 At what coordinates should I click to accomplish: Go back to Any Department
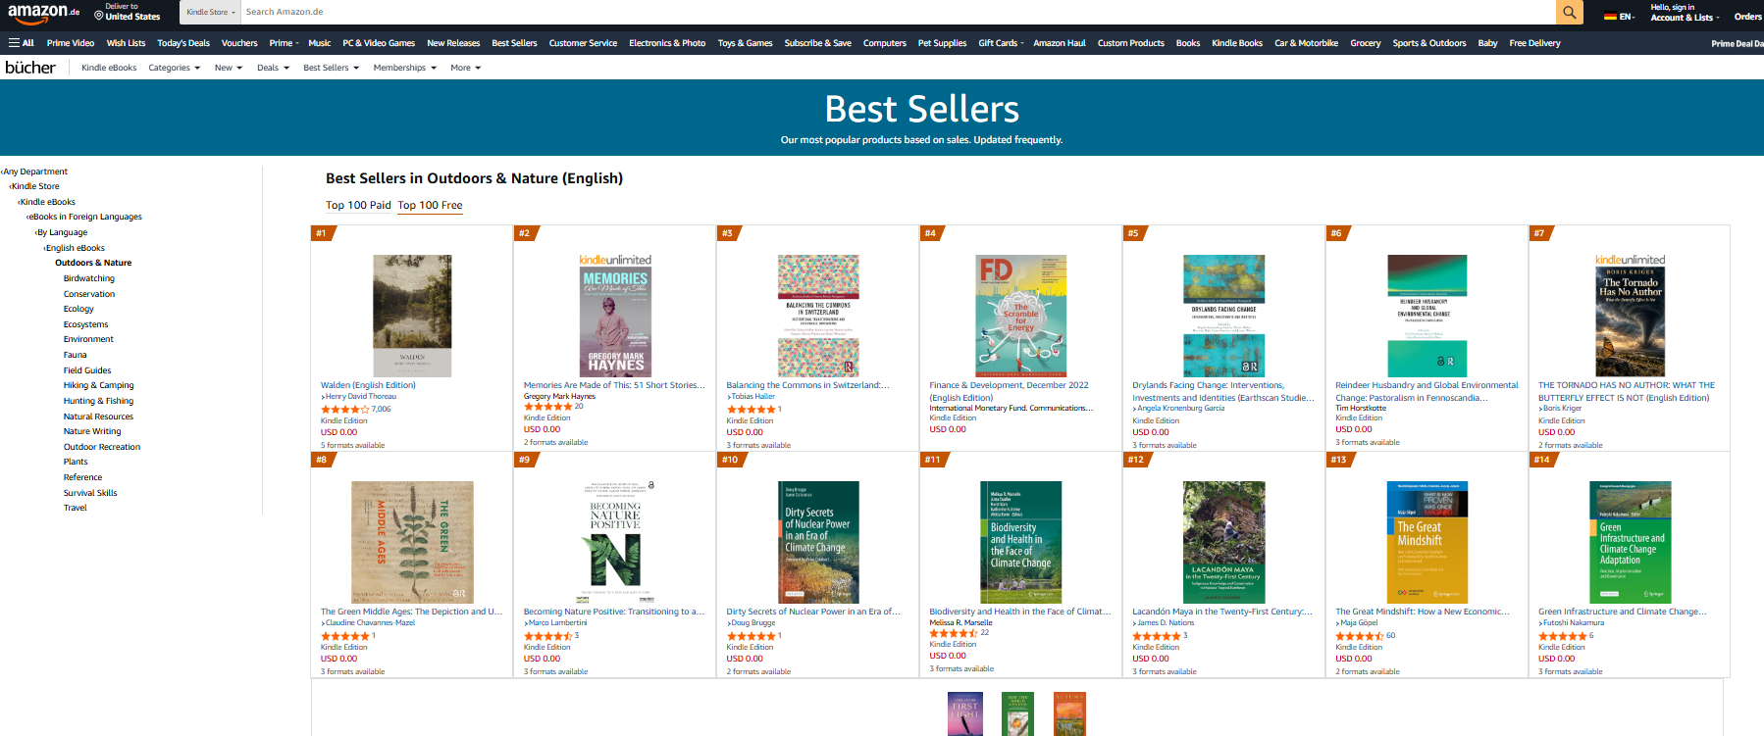pyautogui.click(x=34, y=172)
